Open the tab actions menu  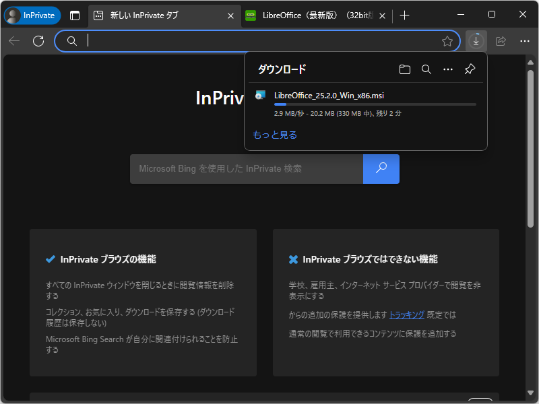pos(74,15)
